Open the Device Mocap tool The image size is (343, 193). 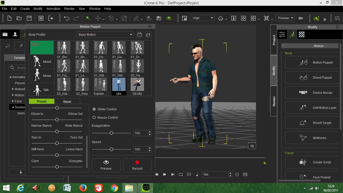point(312,92)
